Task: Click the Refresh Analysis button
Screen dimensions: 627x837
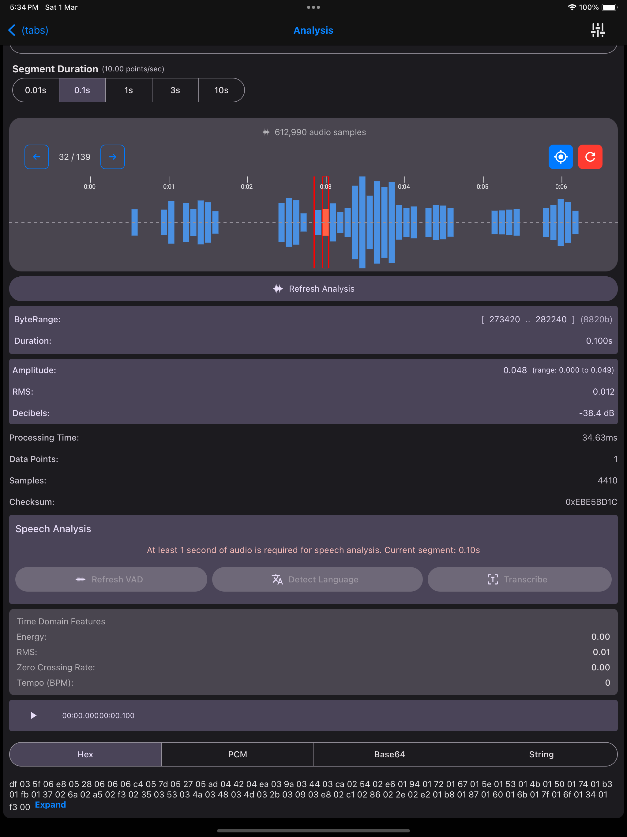Action: click(313, 288)
